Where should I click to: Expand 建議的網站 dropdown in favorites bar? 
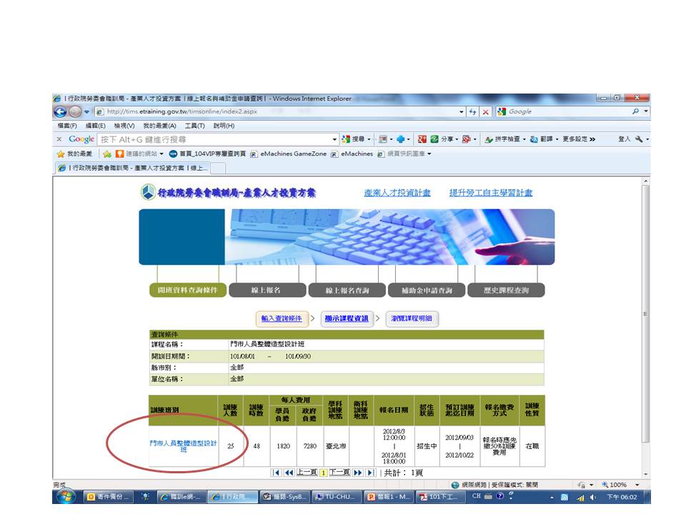pos(161,154)
